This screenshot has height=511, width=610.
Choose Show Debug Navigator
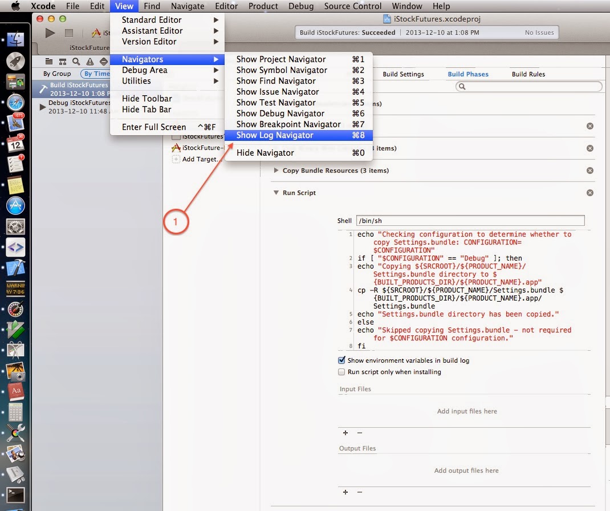click(299, 113)
